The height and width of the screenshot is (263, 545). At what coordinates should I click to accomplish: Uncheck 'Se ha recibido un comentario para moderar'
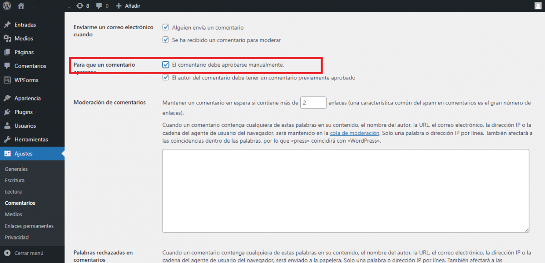pos(166,40)
